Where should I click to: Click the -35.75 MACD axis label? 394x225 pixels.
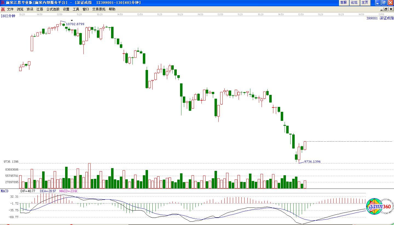click(x=14, y=210)
